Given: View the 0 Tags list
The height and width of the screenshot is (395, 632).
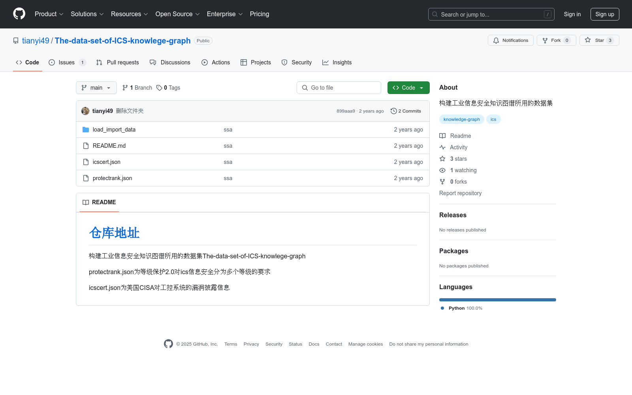Looking at the screenshot, I should click(x=168, y=88).
